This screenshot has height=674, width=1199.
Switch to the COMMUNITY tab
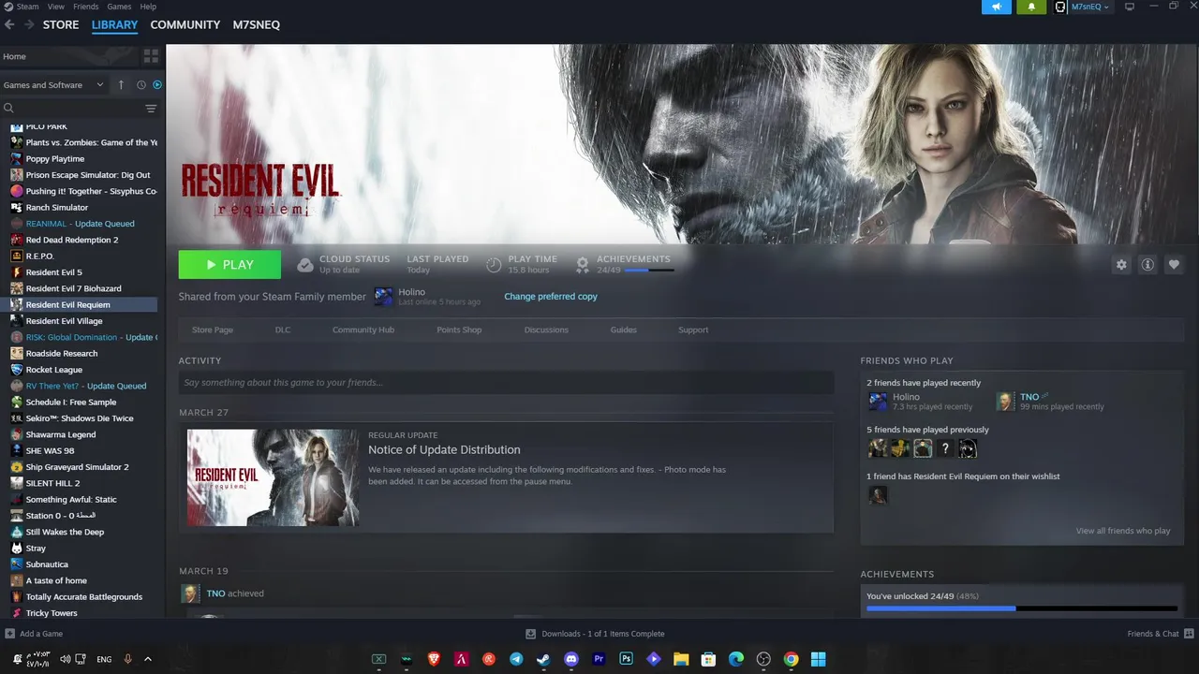[x=185, y=24]
